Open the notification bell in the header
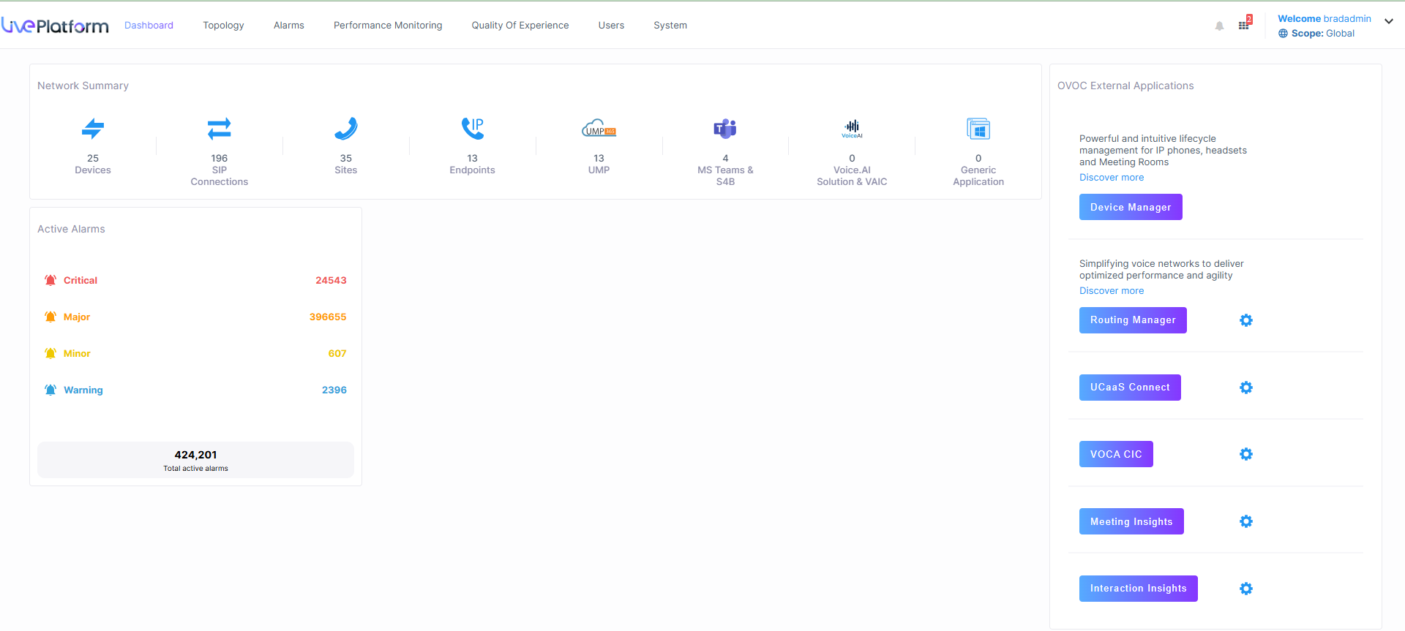This screenshot has width=1405, height=631. click(1219, 26)
